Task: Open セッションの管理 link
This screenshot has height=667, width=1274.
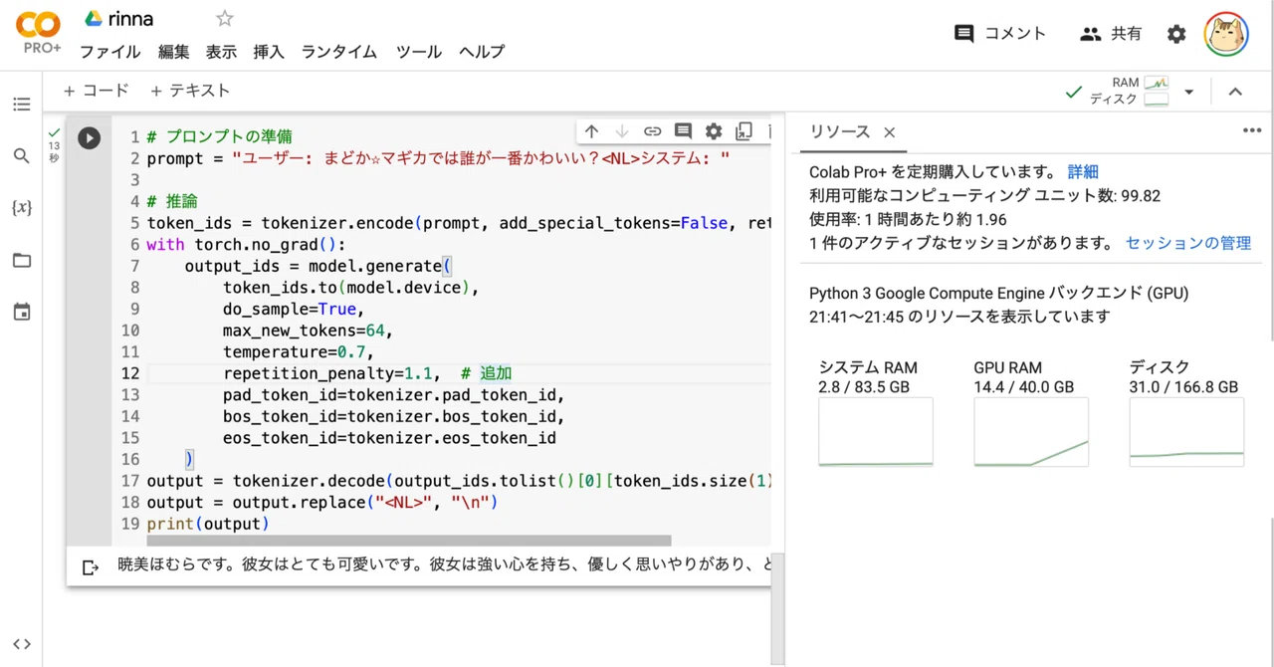Action: pyautogui.click(x=1188, y=243)
